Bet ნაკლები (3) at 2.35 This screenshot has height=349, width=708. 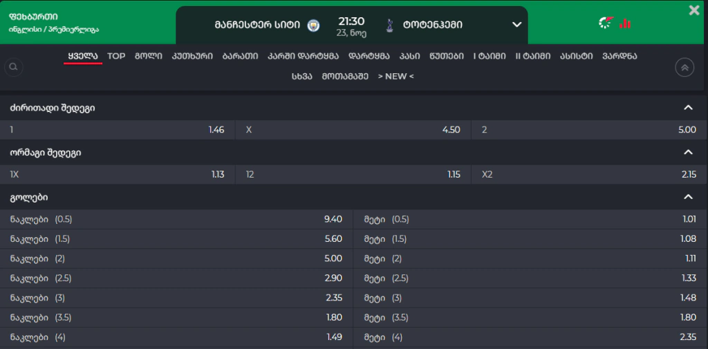pyautogui.click(x=176, y=298)
